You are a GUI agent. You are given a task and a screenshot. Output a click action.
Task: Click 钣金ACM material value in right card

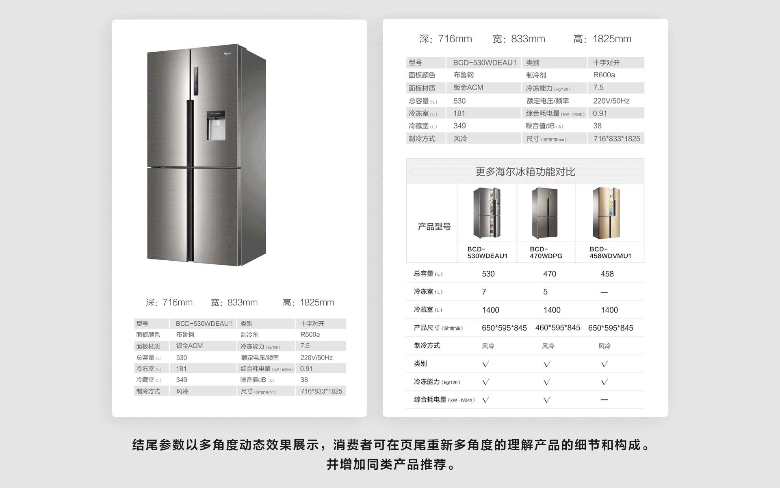[468, 87]
